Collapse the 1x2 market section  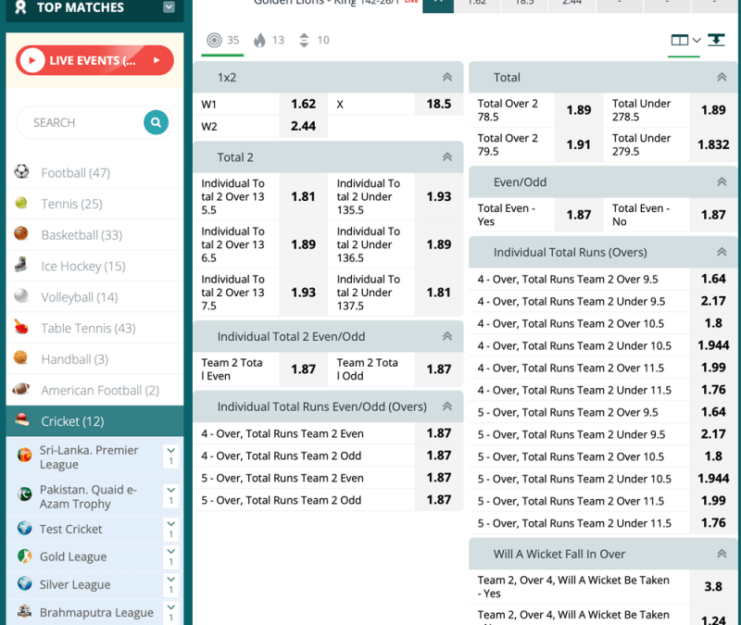point(447,77)
